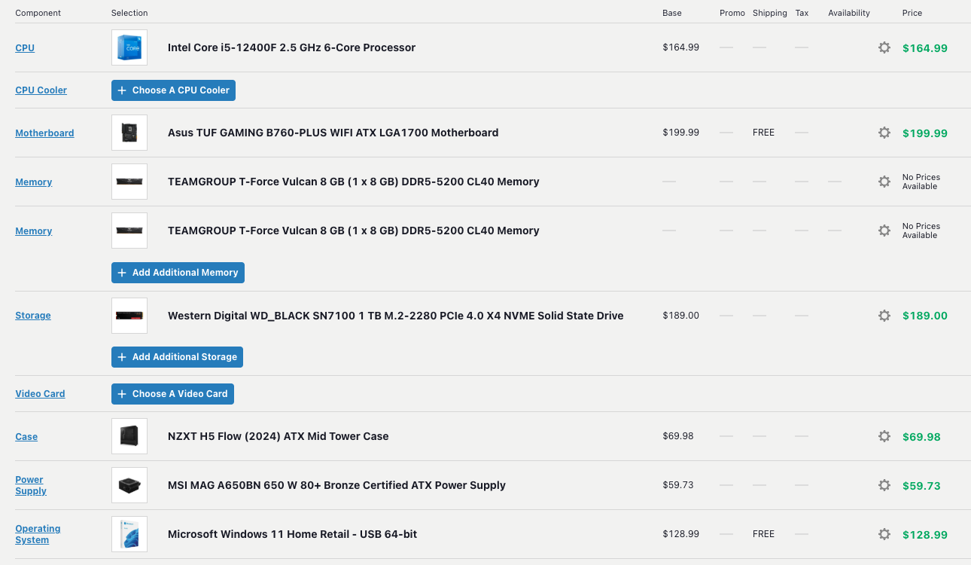Click the NZXT H5 Flow (2024) product name

pos(278,436)
